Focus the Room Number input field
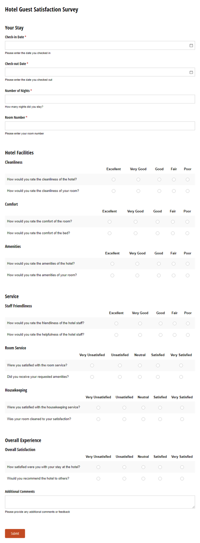200x543 pixels. (100, 126)
